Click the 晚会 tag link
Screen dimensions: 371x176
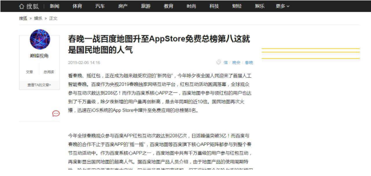pos(236,62)
